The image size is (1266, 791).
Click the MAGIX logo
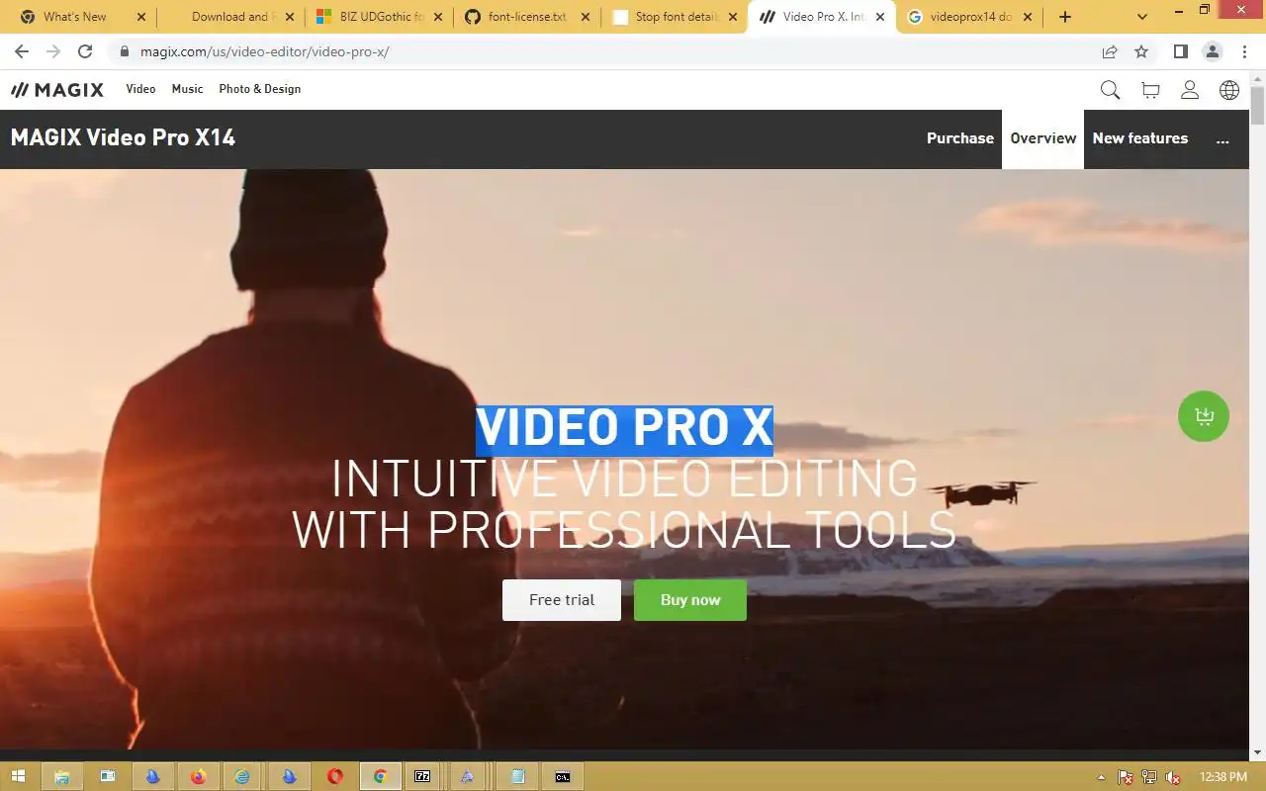click(57, 90)
